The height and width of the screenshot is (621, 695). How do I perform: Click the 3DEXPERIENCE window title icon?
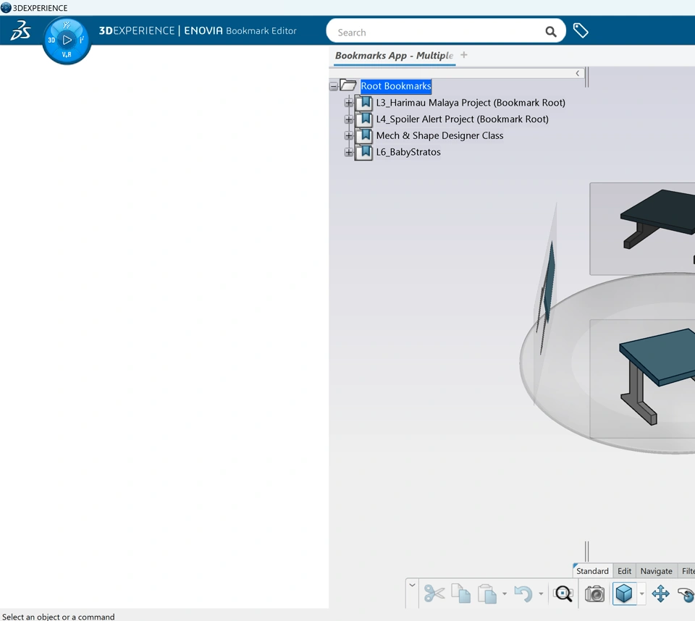pos(6,7)
